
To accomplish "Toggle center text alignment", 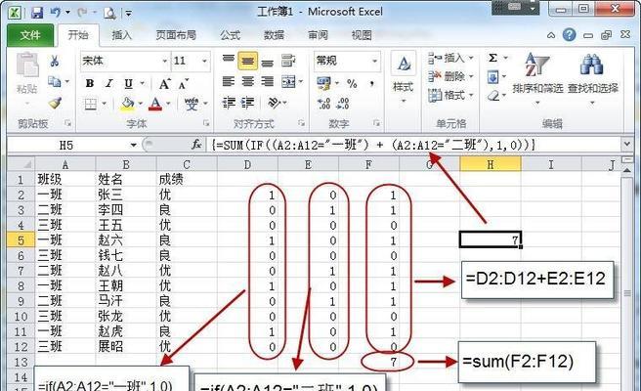I will (248, 82).
